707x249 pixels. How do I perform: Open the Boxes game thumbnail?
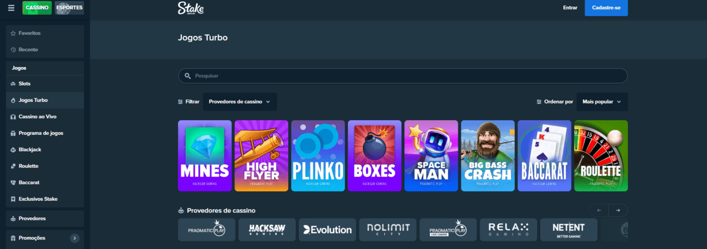tap(375, 156)
